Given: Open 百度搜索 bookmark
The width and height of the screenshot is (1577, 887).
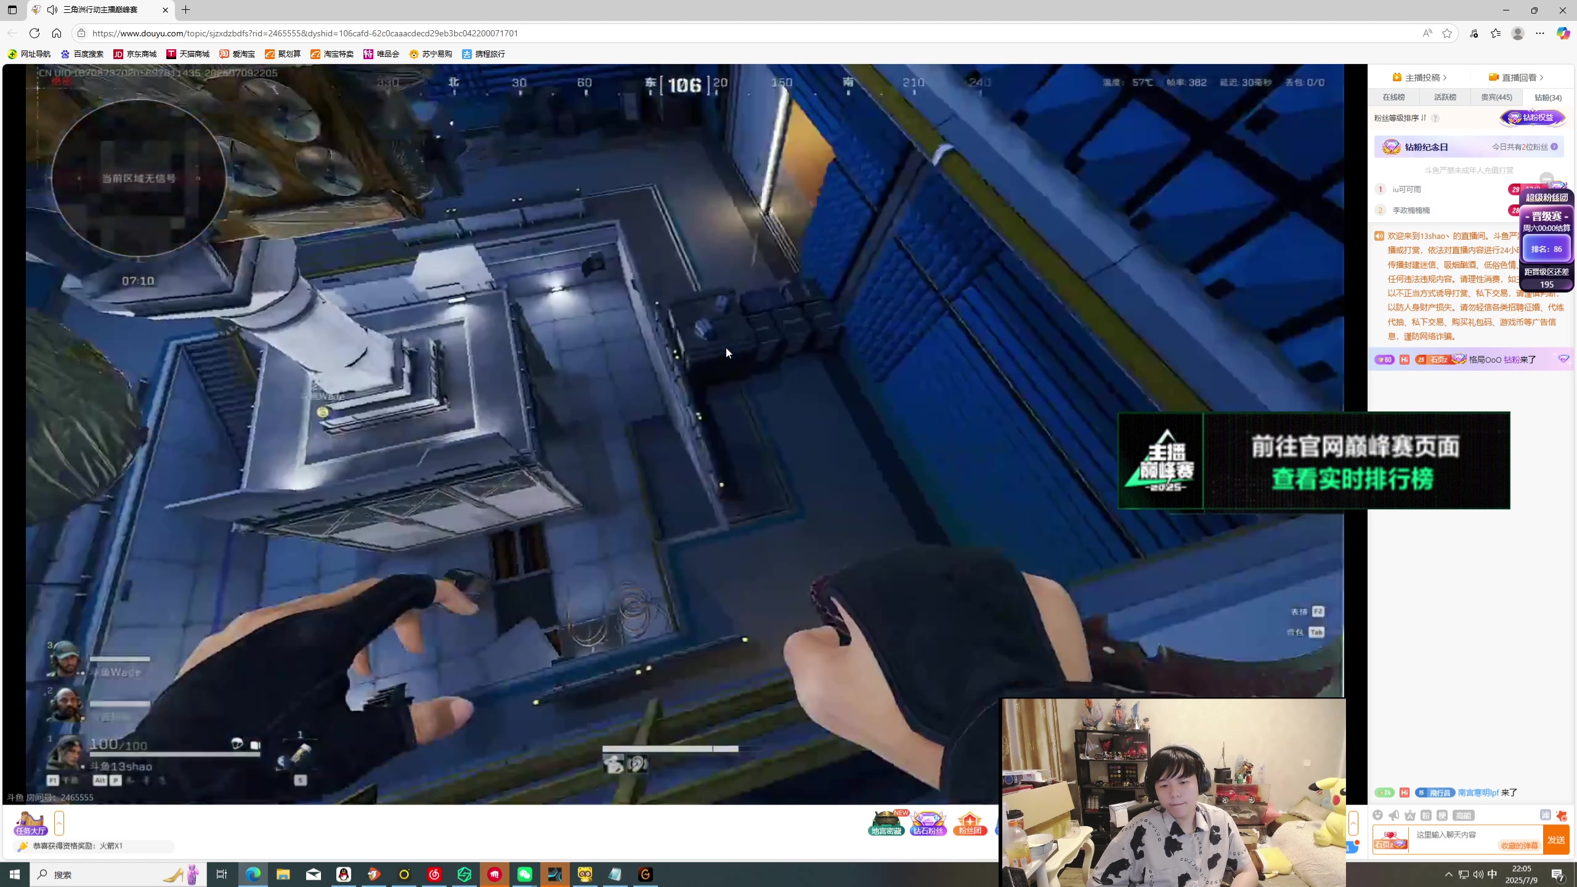Looking at the screenshot, I should coord(82,54).
